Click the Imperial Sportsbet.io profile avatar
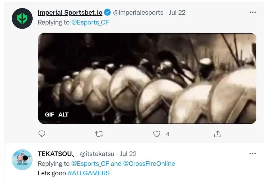 22,18
